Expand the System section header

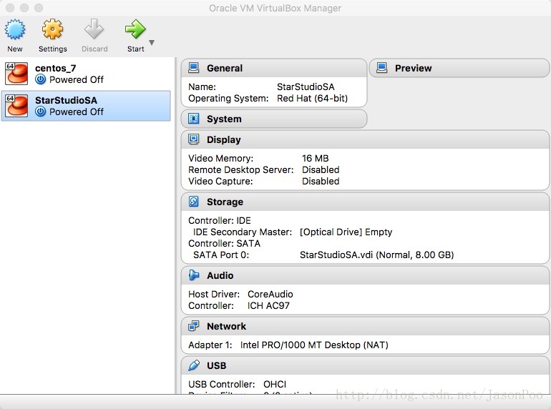(274, 119)
